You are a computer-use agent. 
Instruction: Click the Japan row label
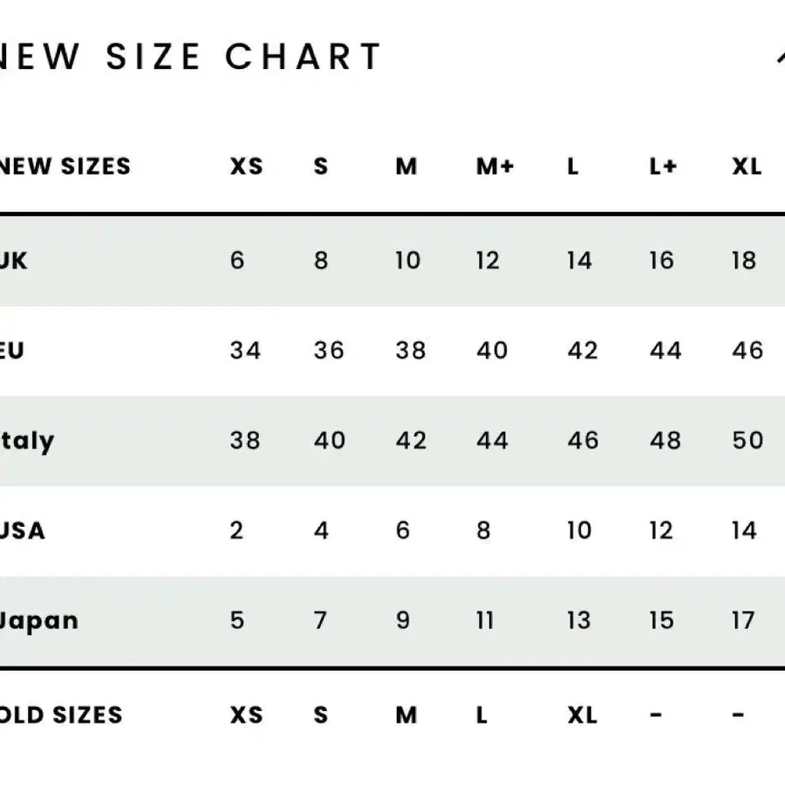click(39, 622)
